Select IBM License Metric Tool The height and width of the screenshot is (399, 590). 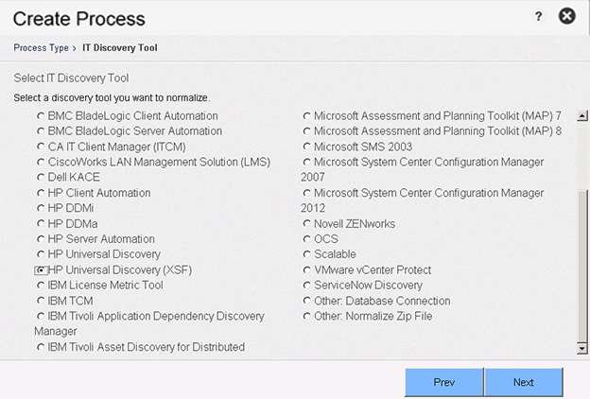[x=41, y=286]
